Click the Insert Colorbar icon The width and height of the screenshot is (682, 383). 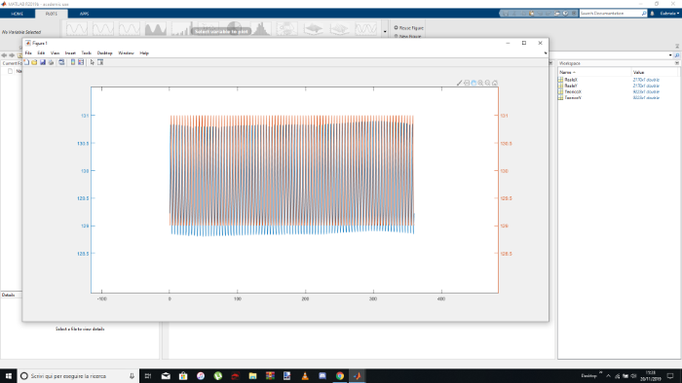[x=73, y=62]
